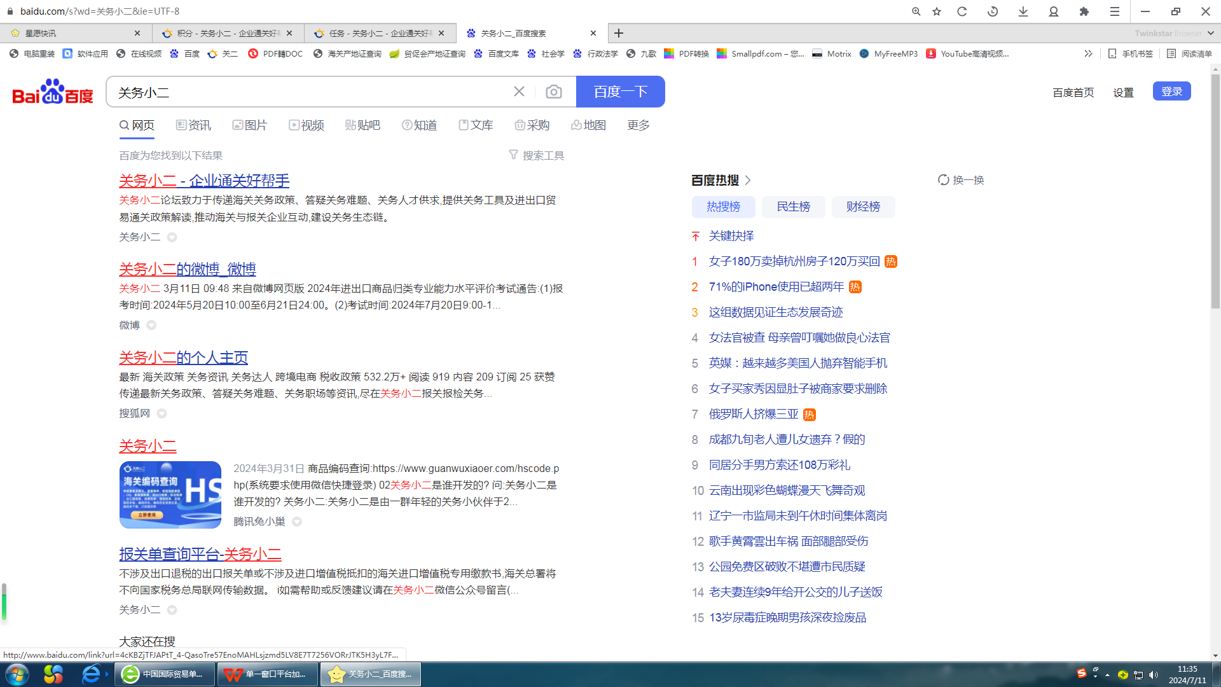Image resolution: width=1221 pixels, height=687 pixels.
Task: Open the Windows Start button
Action: click(x=17, y=674)
